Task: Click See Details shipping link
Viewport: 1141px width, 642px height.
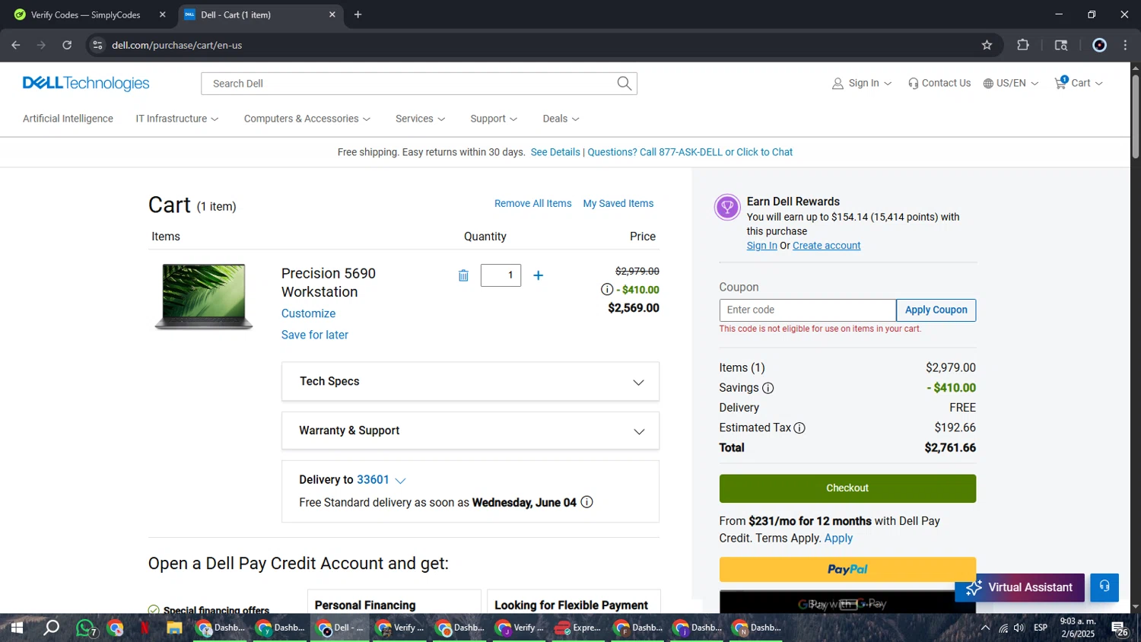Action: click(555, 152)
